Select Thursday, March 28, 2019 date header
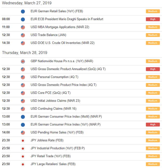 (x=25, y=53)
